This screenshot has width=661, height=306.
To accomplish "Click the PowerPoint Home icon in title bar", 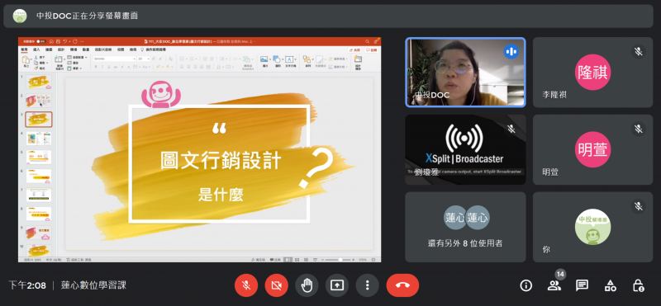I will point(51,41).
